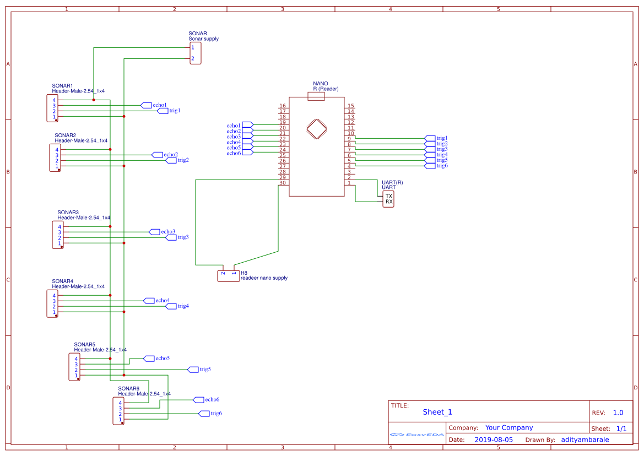Select the UART connector TX pin
644x456 pixels.
(x=389, y=196)
